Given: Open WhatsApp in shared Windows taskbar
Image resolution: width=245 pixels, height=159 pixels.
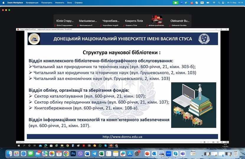Looking at the screenshot, I should point(100,145).
